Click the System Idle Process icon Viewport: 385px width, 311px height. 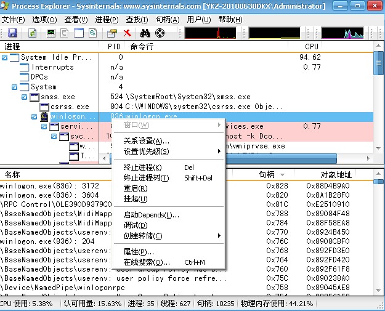(x=15, y=58)
